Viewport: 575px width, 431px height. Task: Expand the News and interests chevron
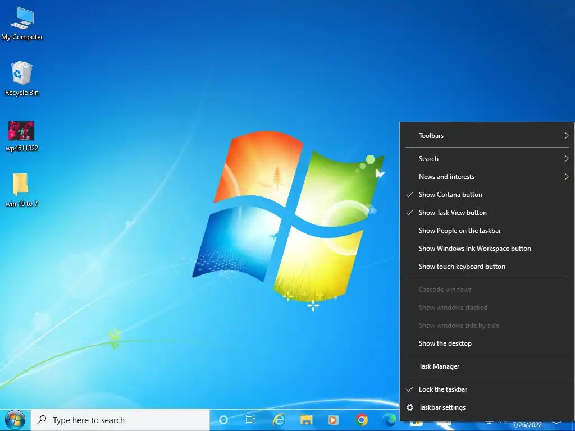566,177
